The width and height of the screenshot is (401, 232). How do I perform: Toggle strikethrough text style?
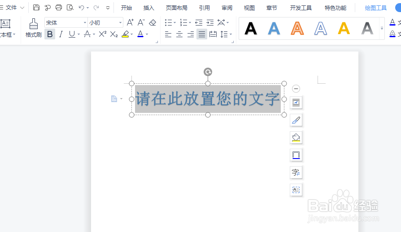(87, 34)
